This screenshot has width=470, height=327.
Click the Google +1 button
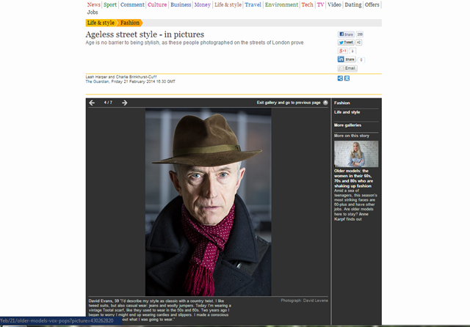click(x=343, y=51)
